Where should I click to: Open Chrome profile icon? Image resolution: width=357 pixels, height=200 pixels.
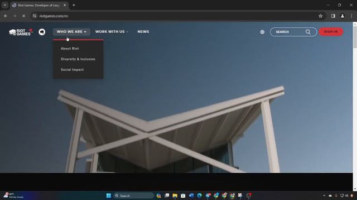pos(342,16)
